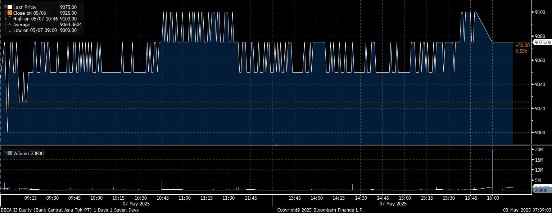Select the High marker icon in legend

pyautogui.click(x=10, y=19)
